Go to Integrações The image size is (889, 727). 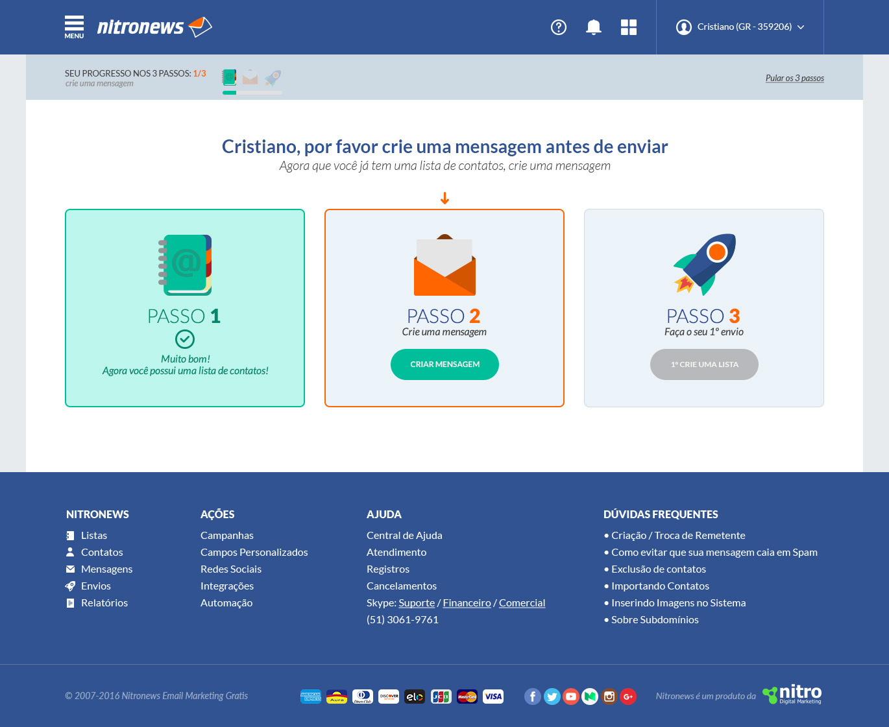[227, 586]
